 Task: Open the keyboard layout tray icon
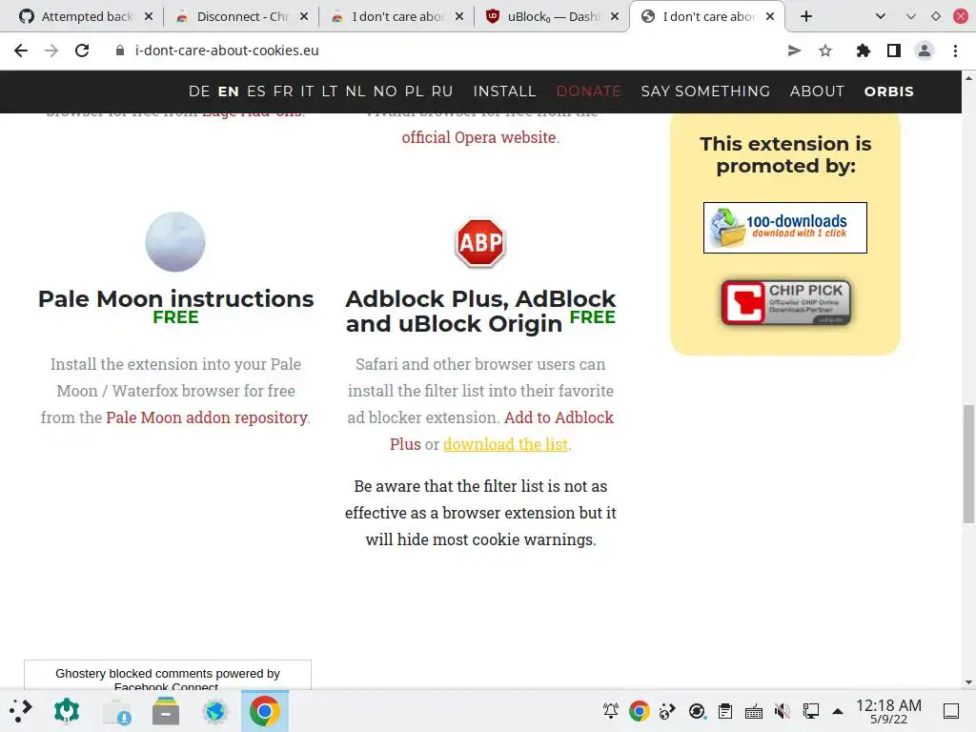[754, 711]
